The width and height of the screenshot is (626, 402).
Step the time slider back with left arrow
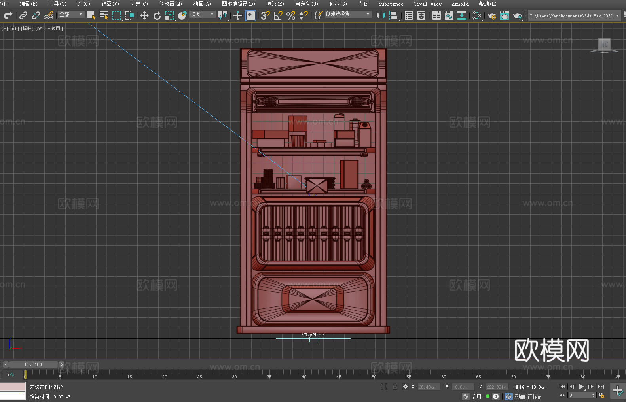(6, 364)
